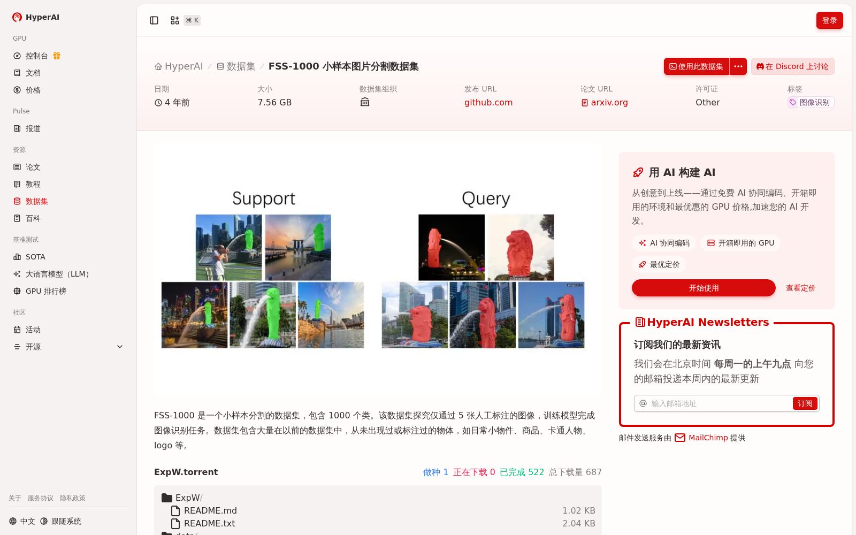Click the 已完成 522 stat
Image resolution: width=856 pixels, height=535 pixels.
[x=522, y=472]
